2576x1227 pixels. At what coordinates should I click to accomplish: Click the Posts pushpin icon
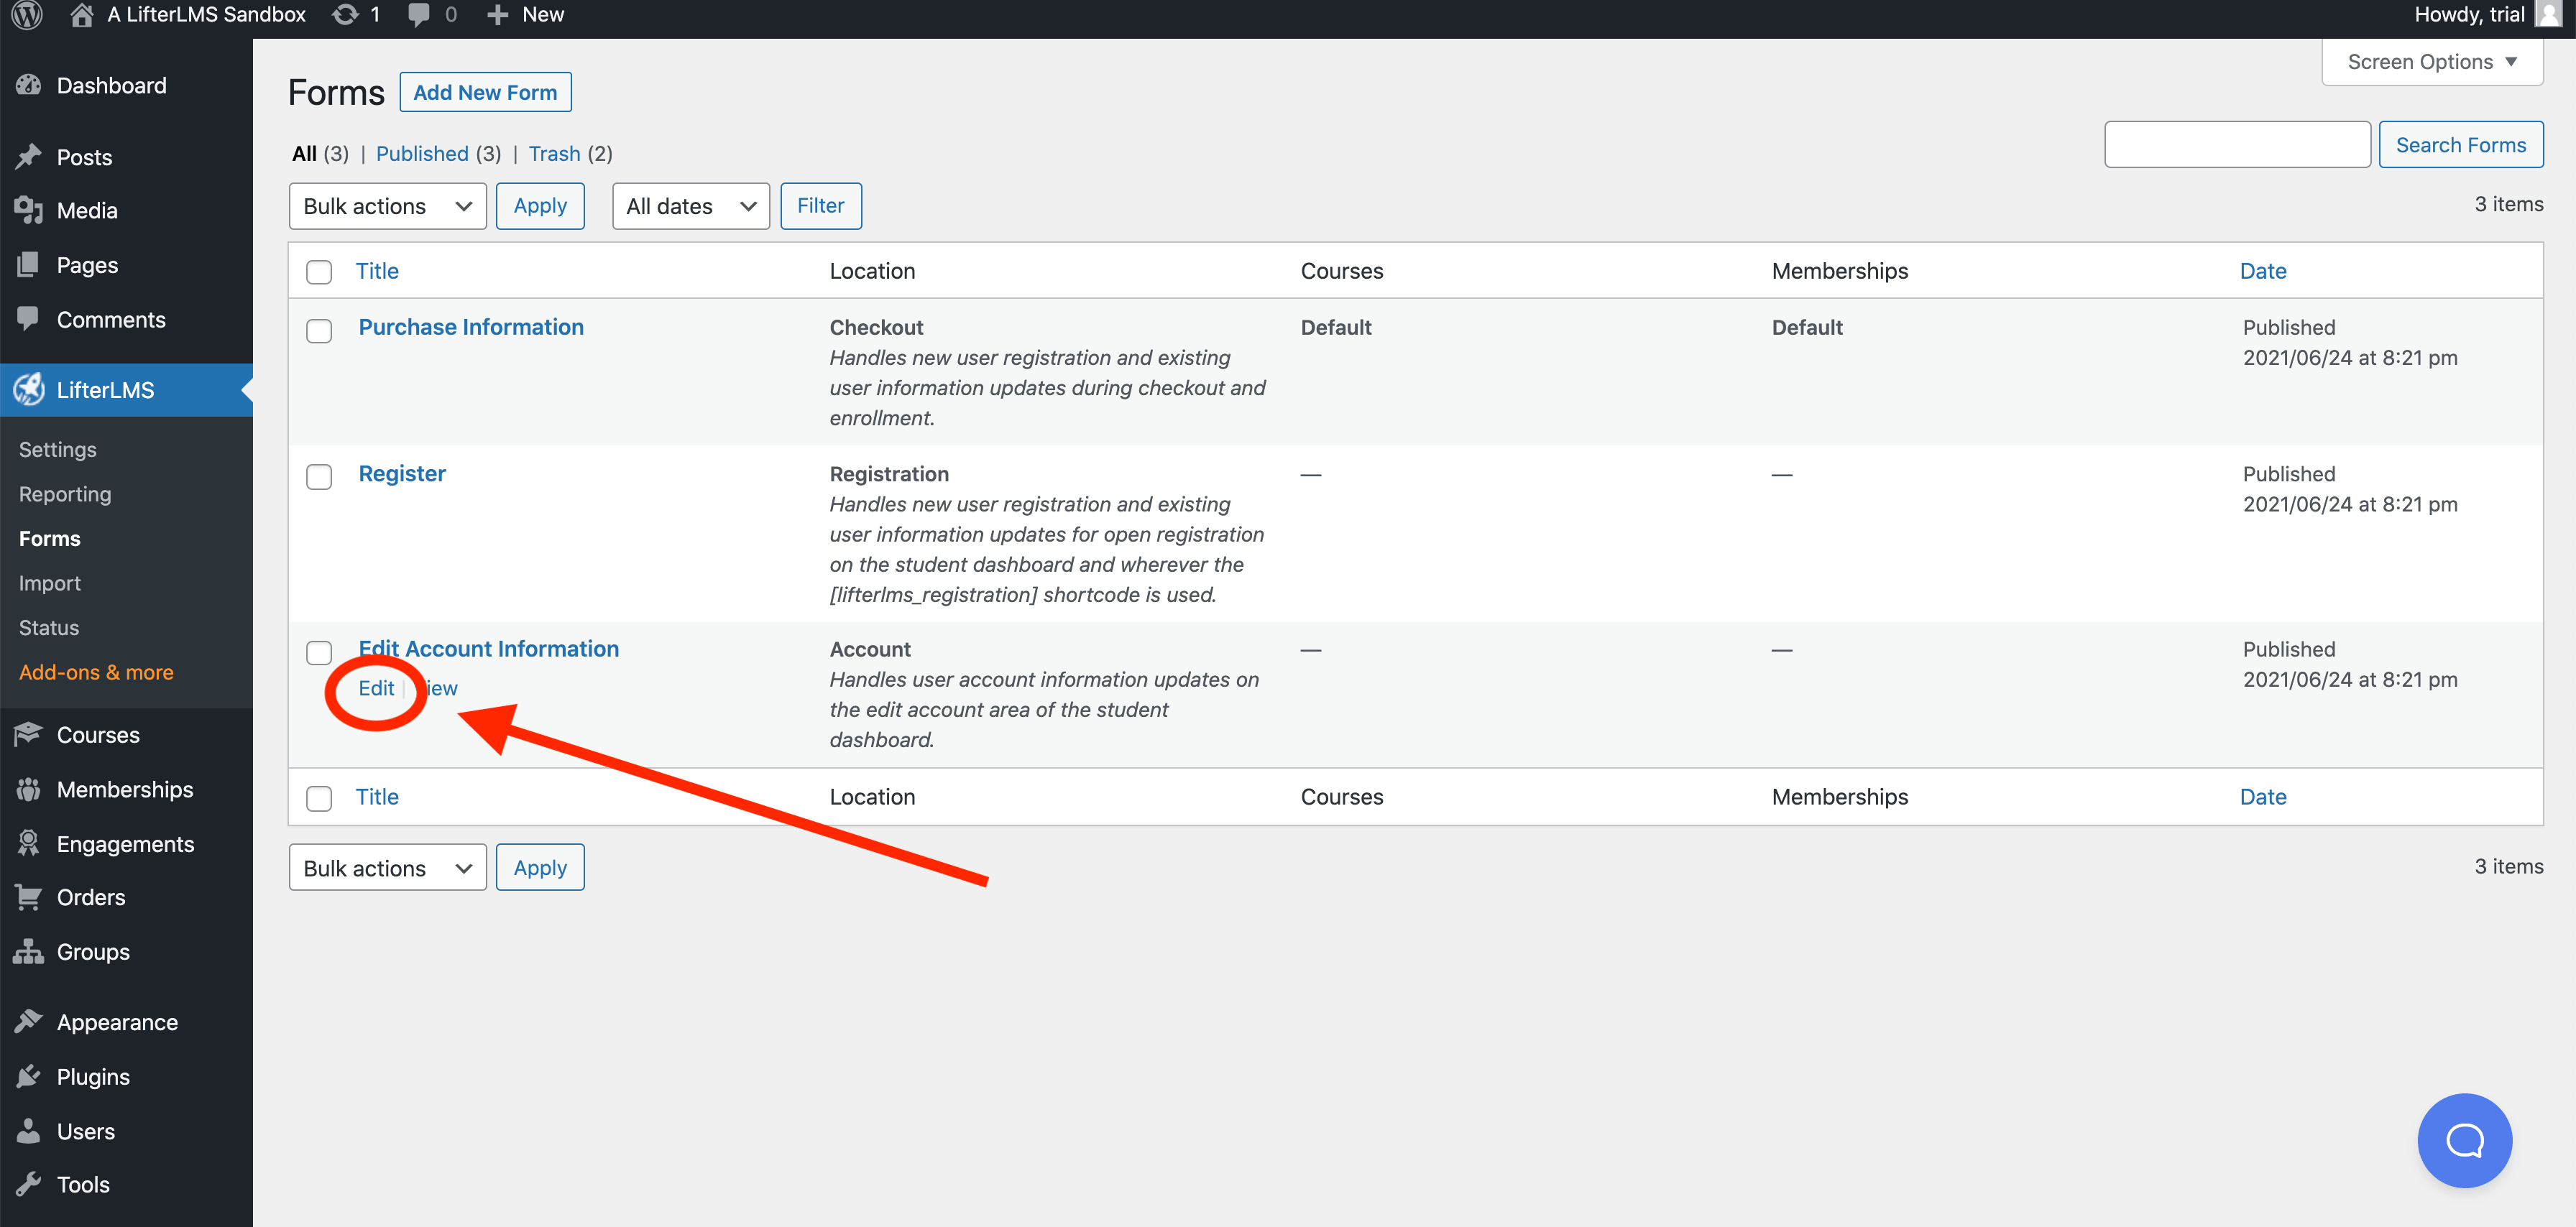pyautogui.click(x=29, y=157)
